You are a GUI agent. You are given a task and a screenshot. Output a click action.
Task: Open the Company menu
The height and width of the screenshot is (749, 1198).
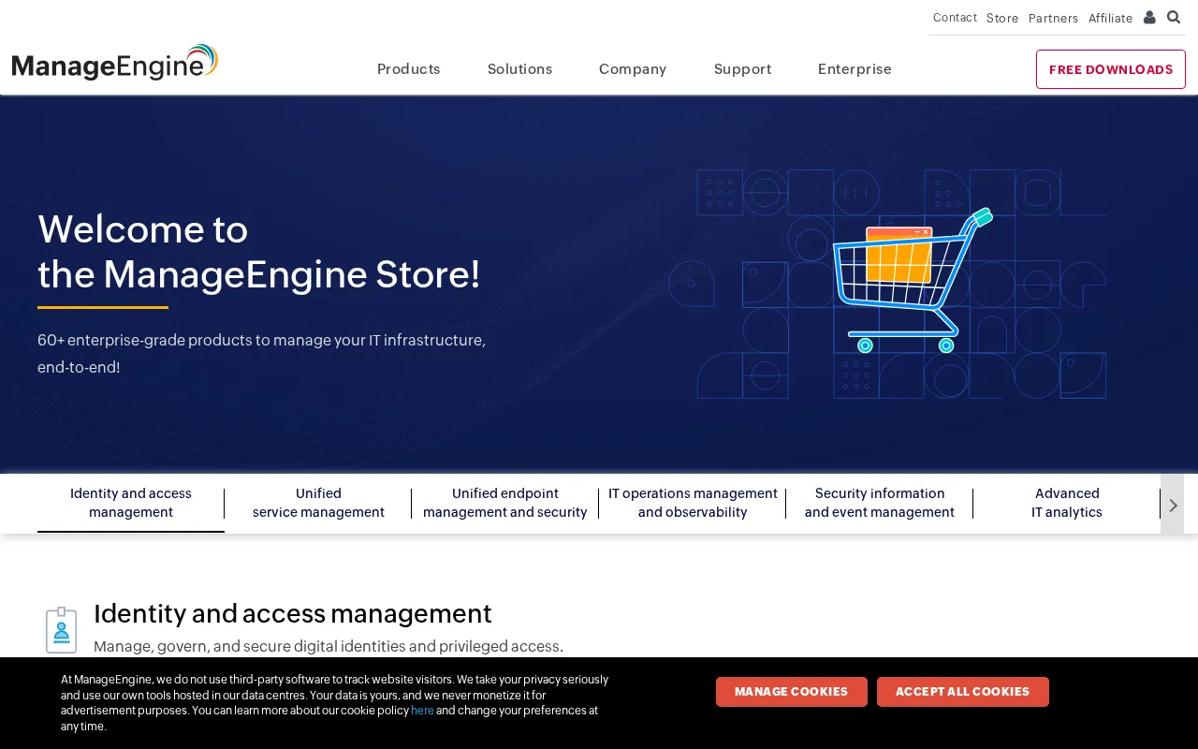[x=633, y=69]
